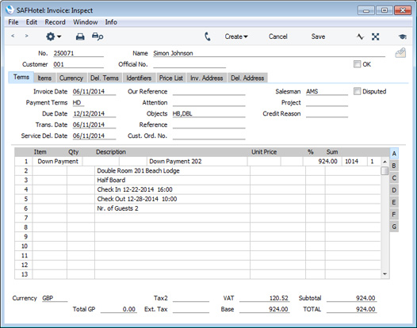Go to the next record arrow

tap(26, 36)
